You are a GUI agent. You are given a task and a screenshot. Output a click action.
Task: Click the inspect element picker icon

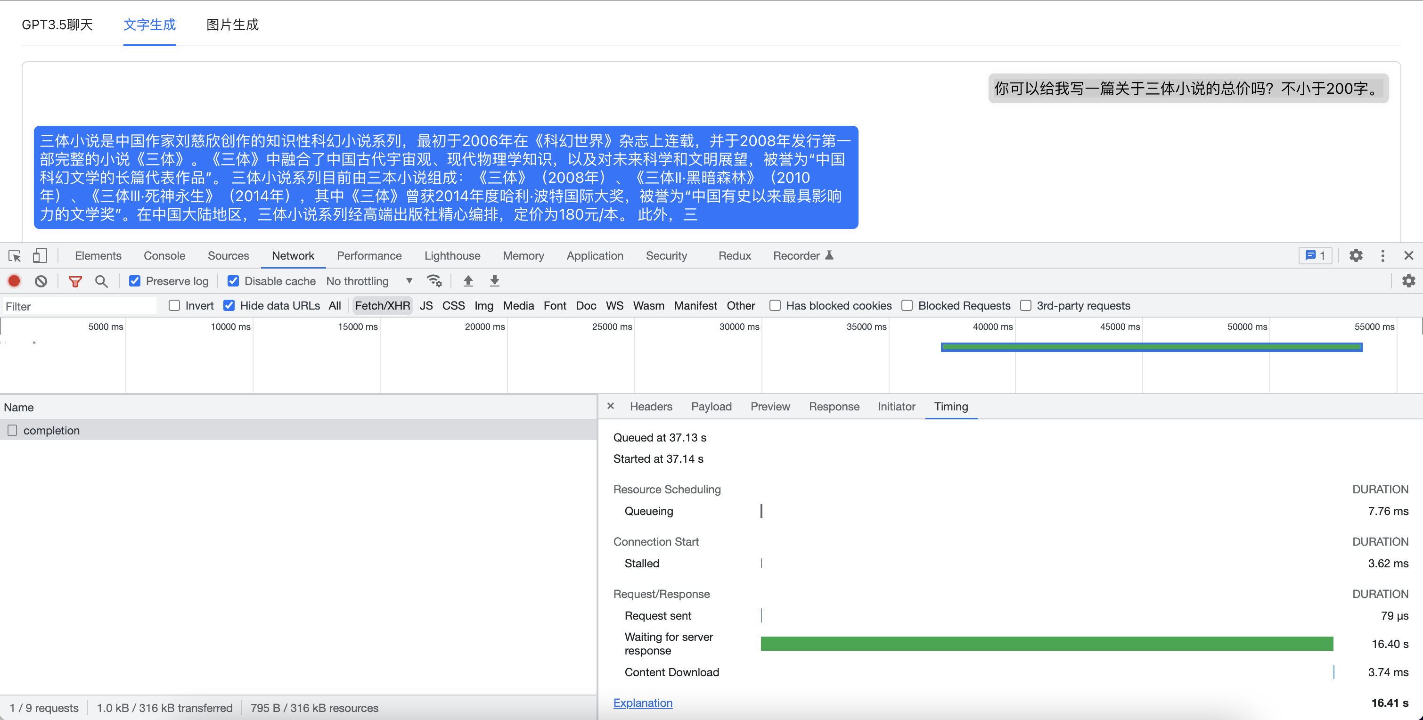(15, 256)
